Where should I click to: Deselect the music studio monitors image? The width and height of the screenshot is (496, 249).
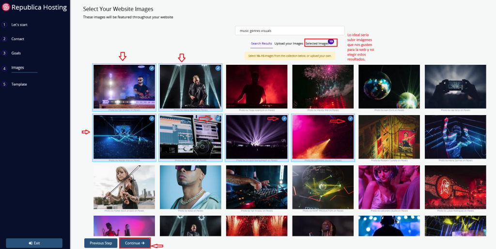[218, 118]
